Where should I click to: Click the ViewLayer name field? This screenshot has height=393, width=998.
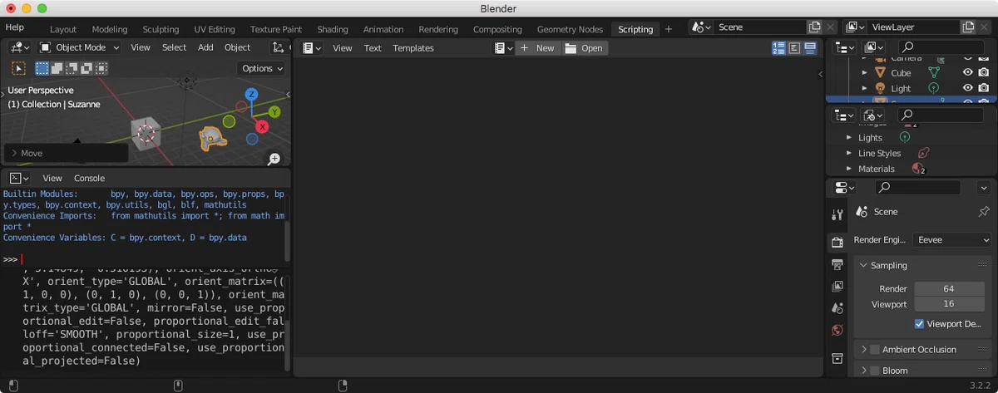pyautogui.click(x=913, y=27)
